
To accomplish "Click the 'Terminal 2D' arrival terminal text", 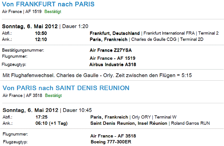I will 192,39.
